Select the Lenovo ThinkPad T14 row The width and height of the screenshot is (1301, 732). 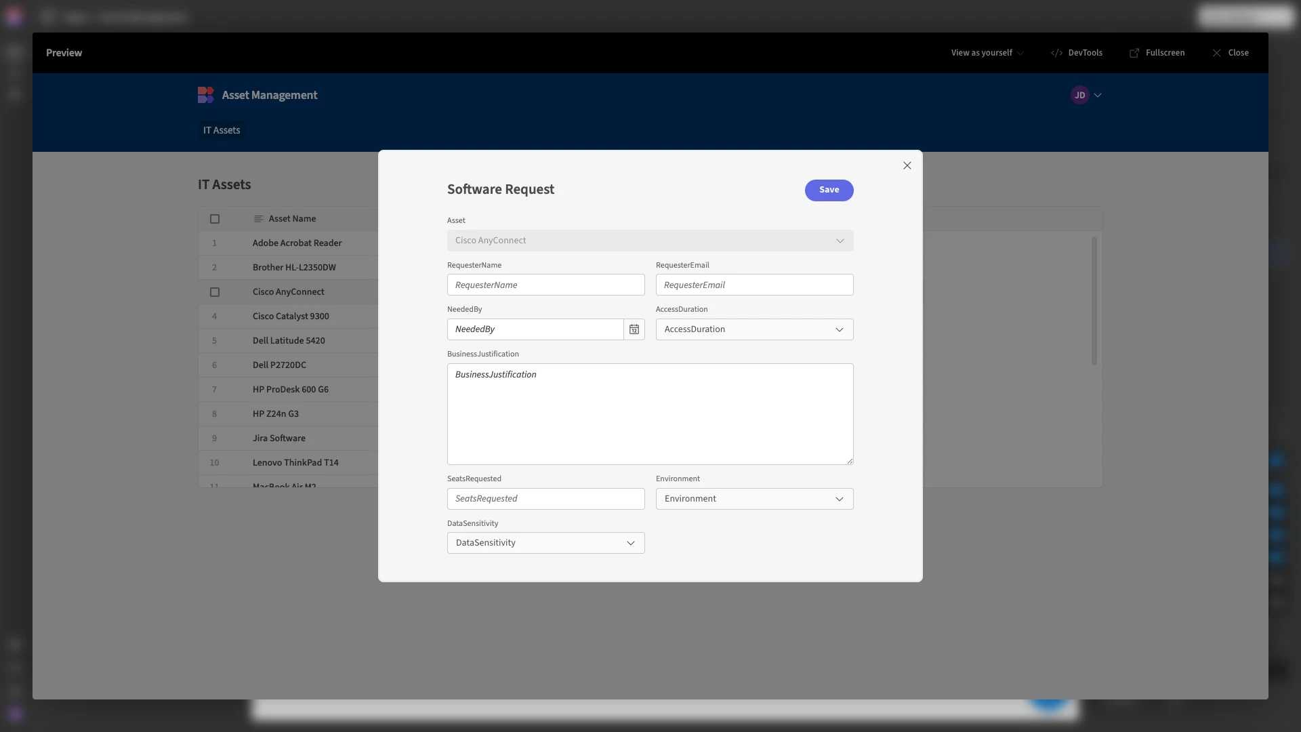[x=289, y=463]
